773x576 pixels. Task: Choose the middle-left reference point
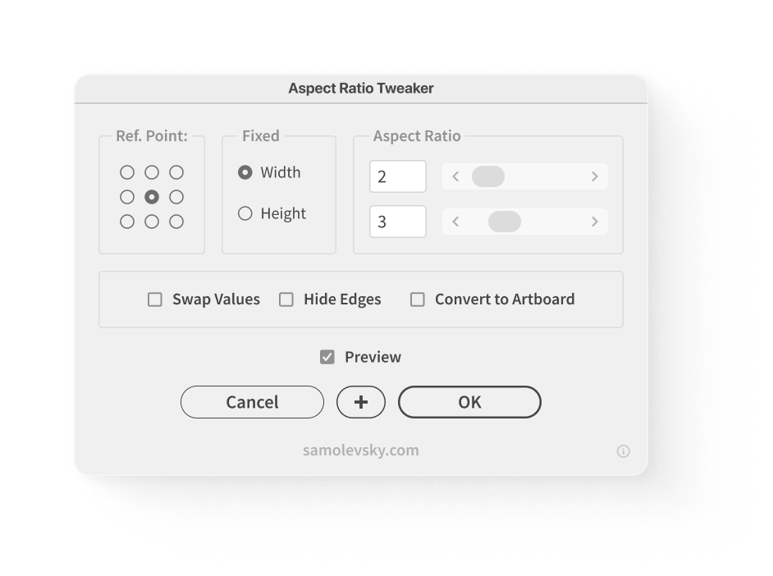[127, 197]
